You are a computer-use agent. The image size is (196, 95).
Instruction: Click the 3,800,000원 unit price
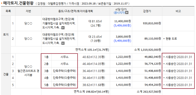click(x=123, y=36)
